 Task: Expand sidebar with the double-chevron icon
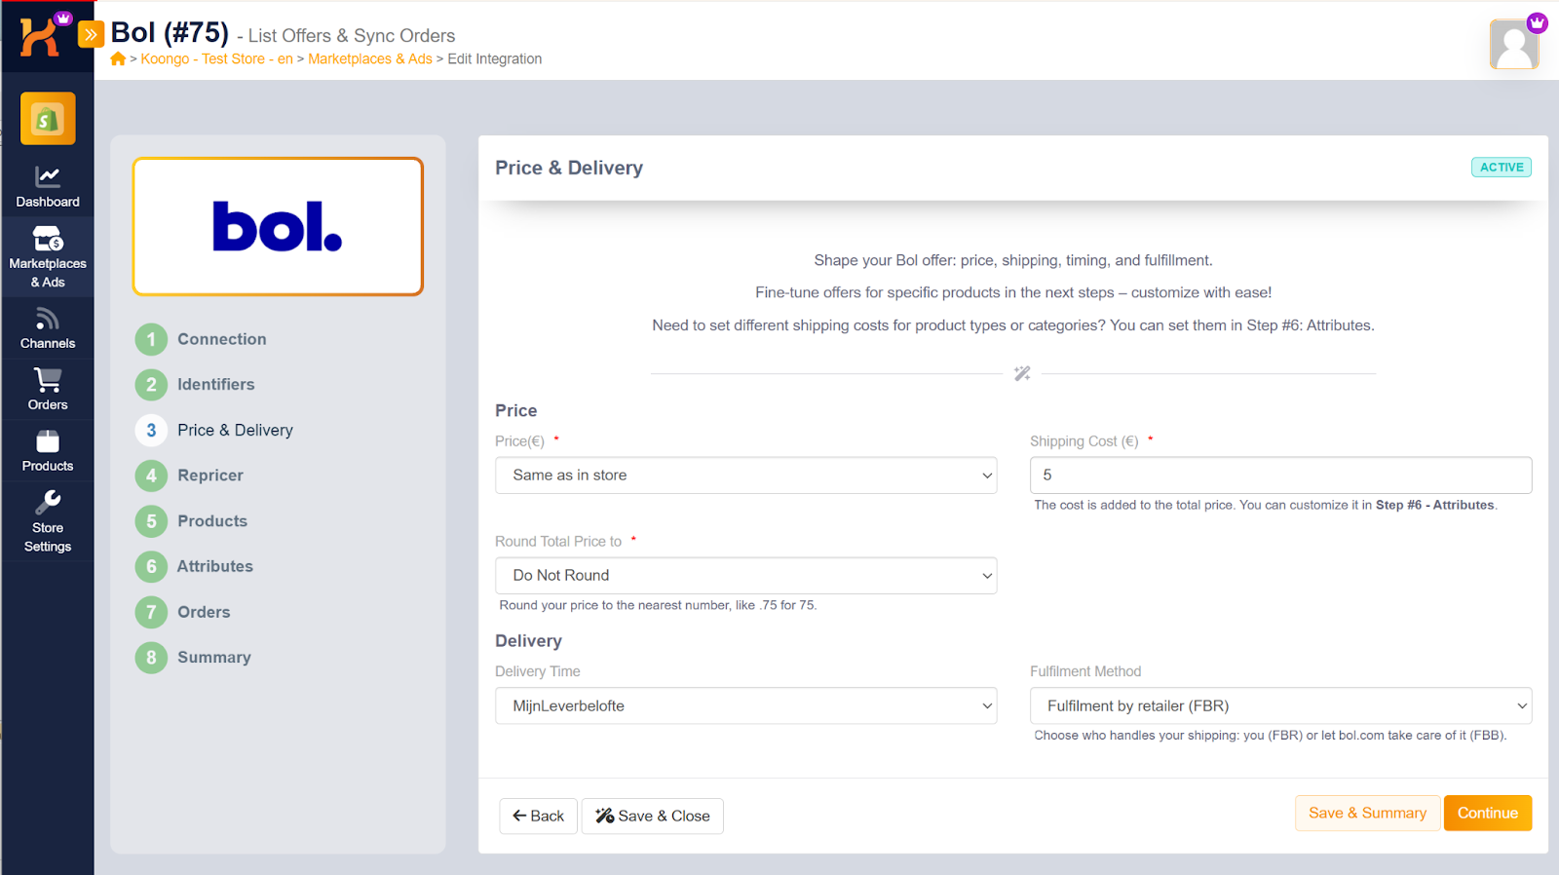click(x=91, y=35)
